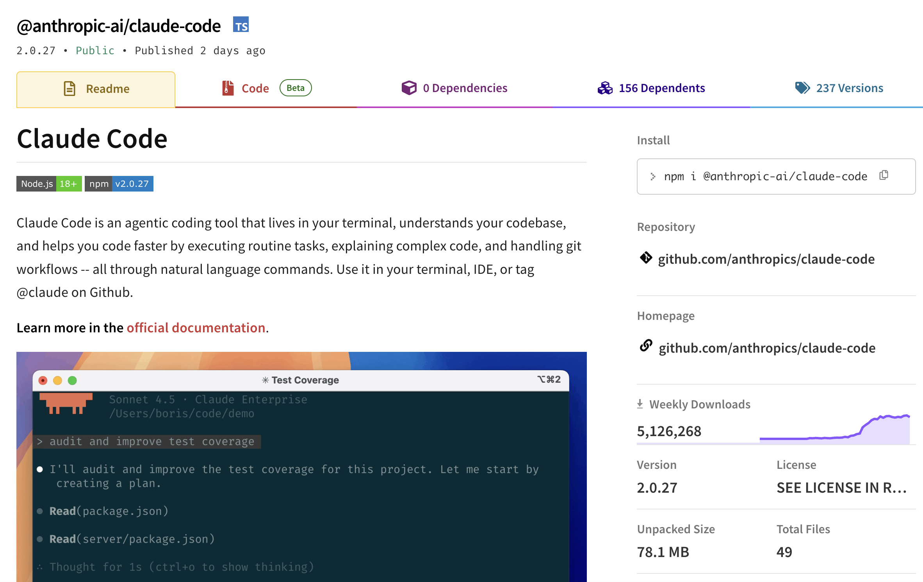Open the 0 Dependencies tab
Viewport: 923px width, 582px height.
coord(465,88)
